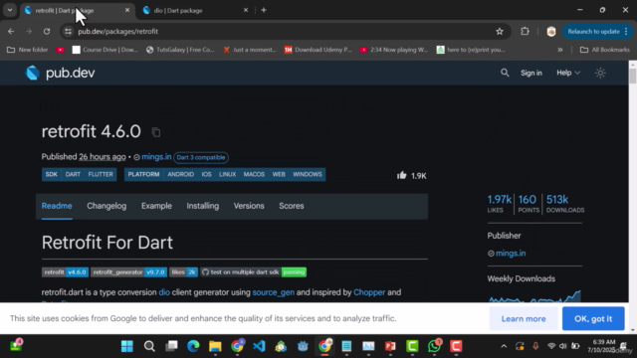Viewport: 637px width, 358px height.
Task: Open the pub.dev search icon
Action: point(505,73)
